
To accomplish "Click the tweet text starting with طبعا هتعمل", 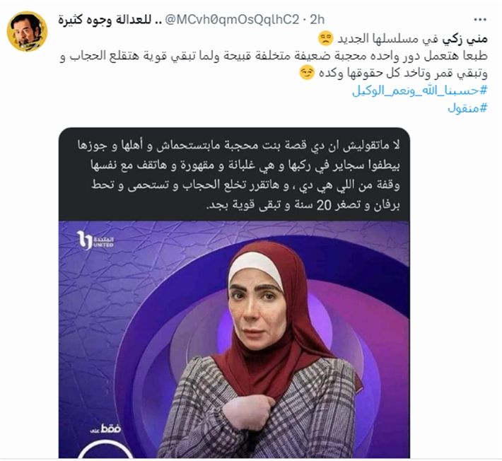I will [x=273, y=64].
